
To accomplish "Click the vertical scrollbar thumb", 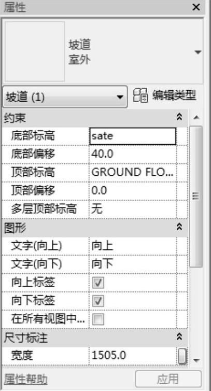I will 196,197.
